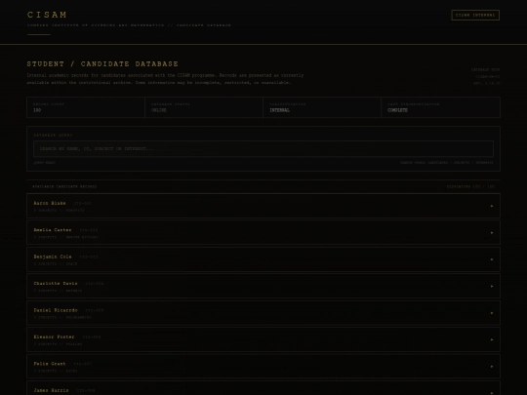This screenshot has width=527, height=395.
Task: Select the name Aaron Blake
Action: click(x=50, y=203)
